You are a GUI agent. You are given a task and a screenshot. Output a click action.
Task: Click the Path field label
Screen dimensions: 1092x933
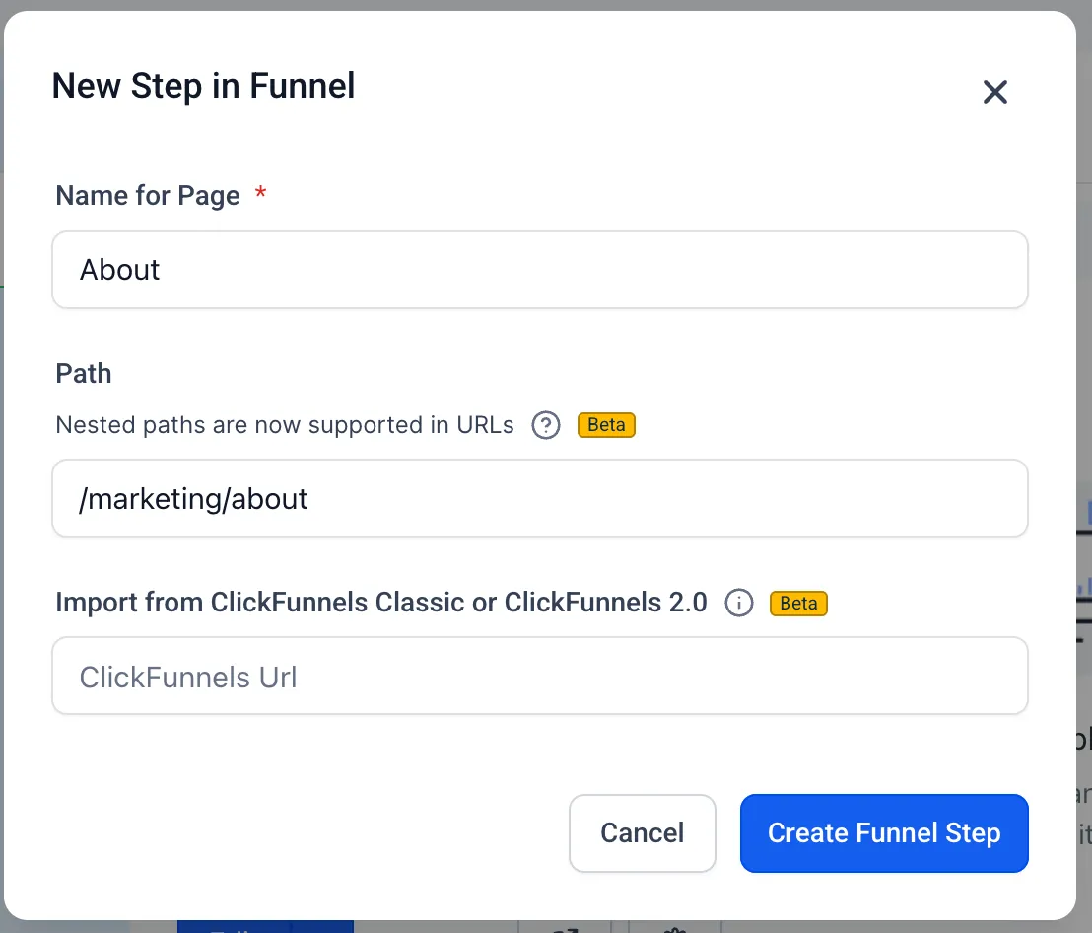coord(84,374)
